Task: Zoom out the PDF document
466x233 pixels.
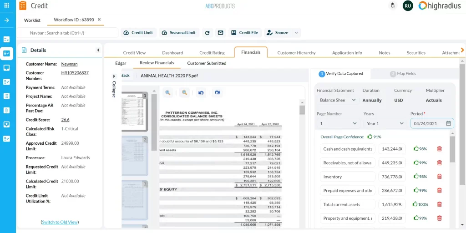Action: tap(184, 93)
